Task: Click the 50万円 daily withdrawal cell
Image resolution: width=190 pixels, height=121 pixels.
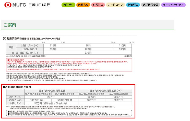Action: tap(91, 97)
